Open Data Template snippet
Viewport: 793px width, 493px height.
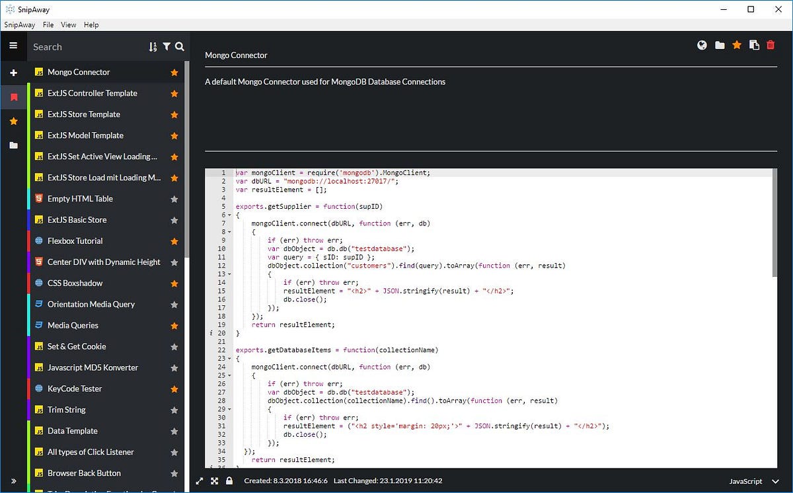(x=106, y=431)
